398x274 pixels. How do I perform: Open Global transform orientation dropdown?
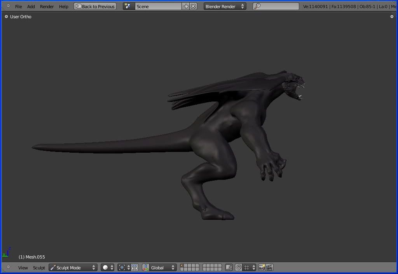[x=163, y=267]
